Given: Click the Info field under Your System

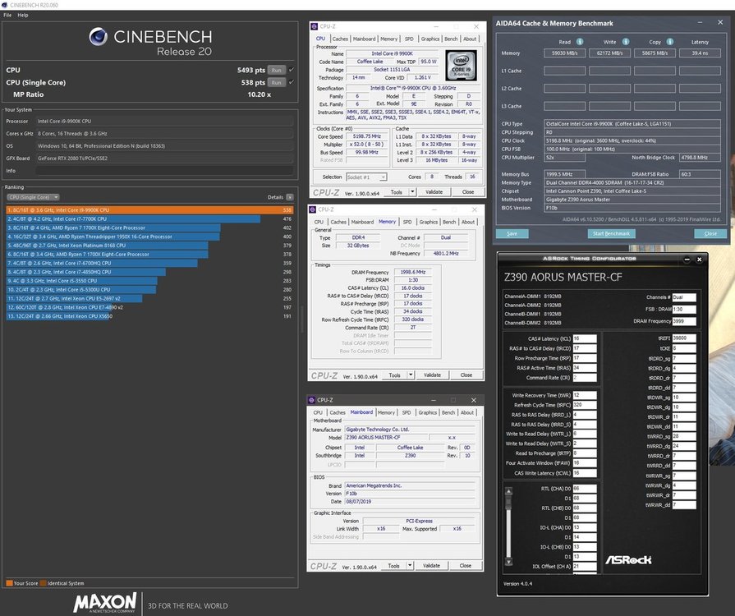Looking at the screenshot, I should click(x=164, y=171).
